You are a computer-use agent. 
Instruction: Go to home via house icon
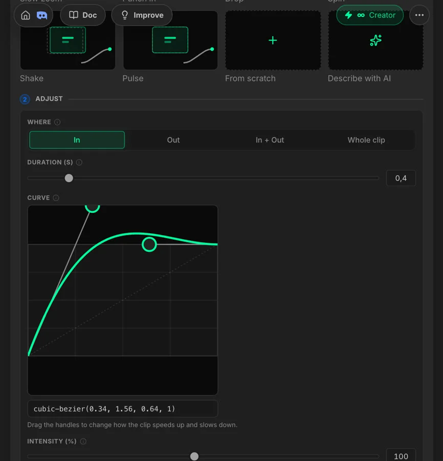pos(26,15)
